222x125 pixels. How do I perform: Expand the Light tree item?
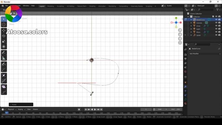(x=191, y=29)
